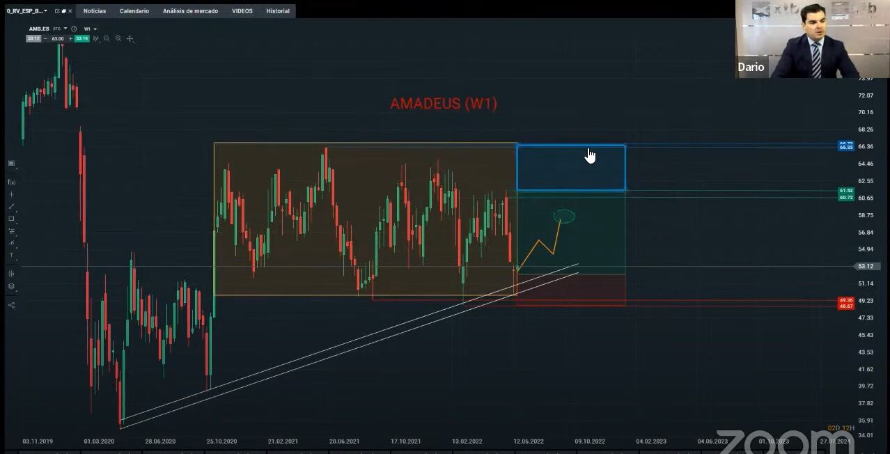Click the 63.00 volume input field
890x454 pixels.
[x=58, y=38]
